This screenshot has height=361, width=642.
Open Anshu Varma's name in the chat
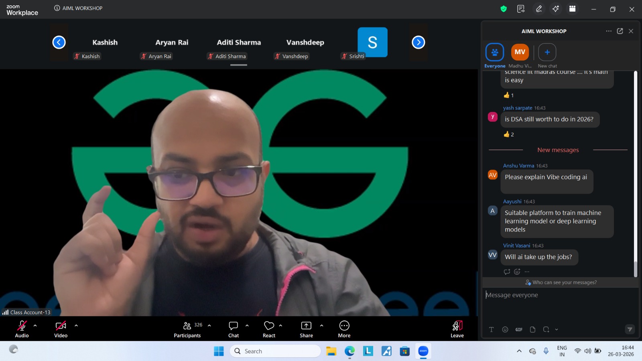[x=518, y=166]
